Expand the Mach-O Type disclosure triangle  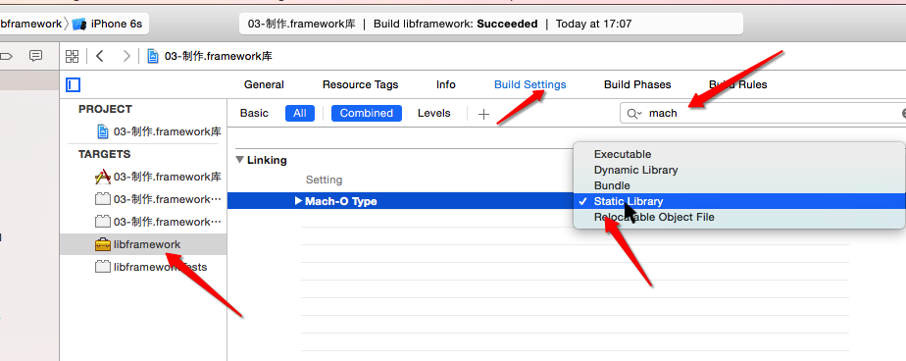click(298, 201)
